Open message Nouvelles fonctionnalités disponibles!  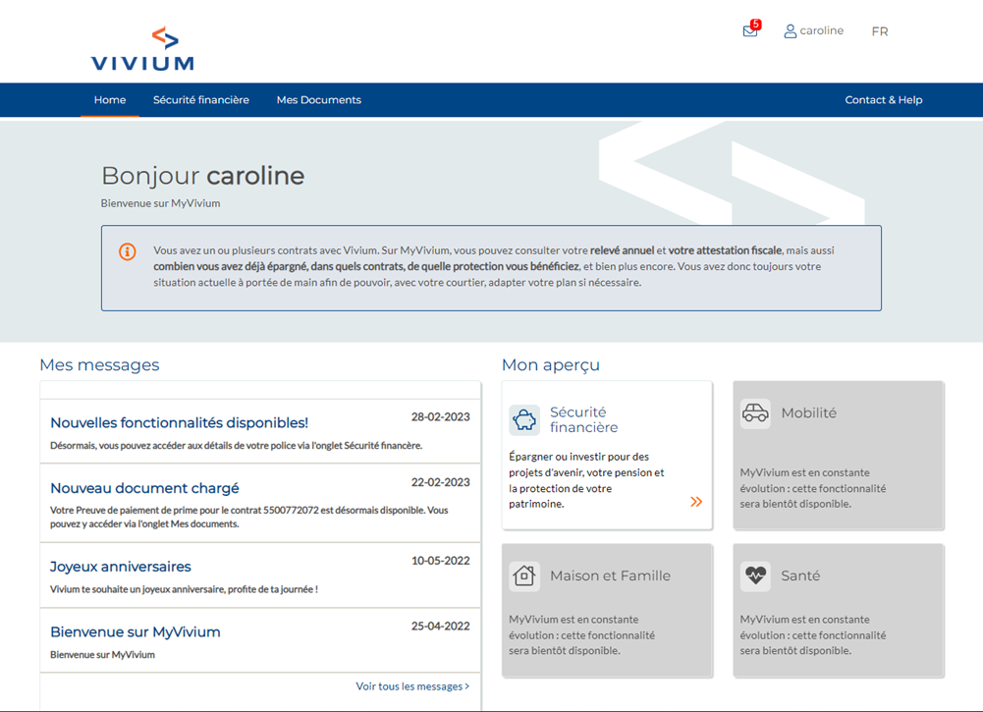click(180, 423)
